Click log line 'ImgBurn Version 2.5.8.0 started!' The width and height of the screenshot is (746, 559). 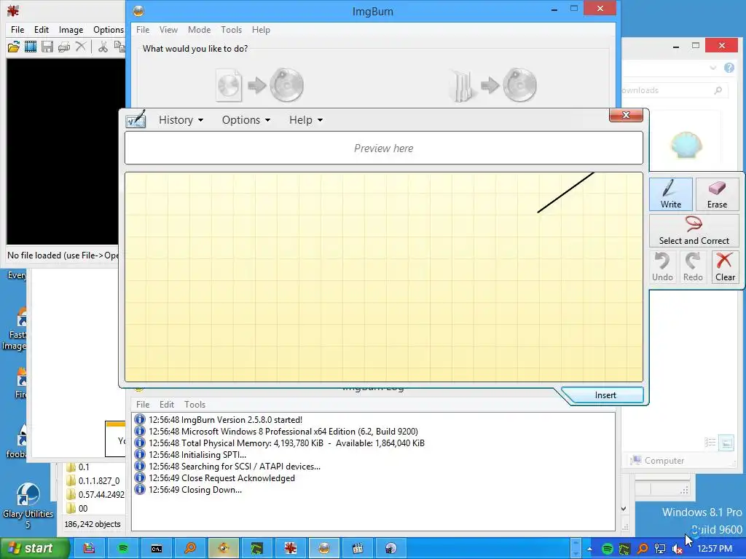[226, 420]
